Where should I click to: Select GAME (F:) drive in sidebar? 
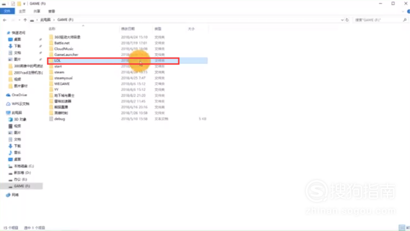click(x=22, y=186)
